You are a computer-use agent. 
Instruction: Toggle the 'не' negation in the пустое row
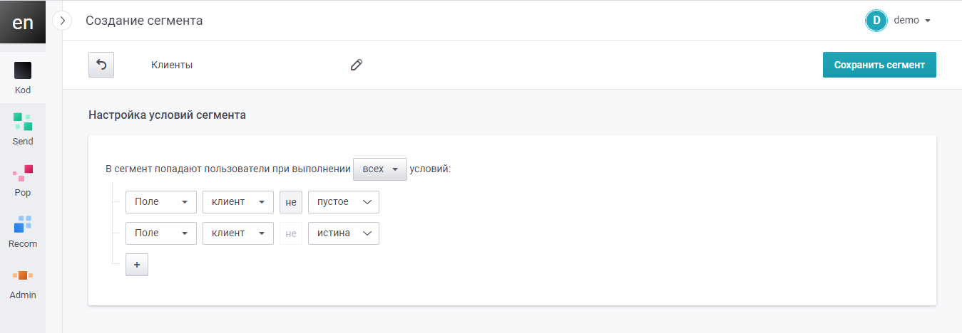291,202
